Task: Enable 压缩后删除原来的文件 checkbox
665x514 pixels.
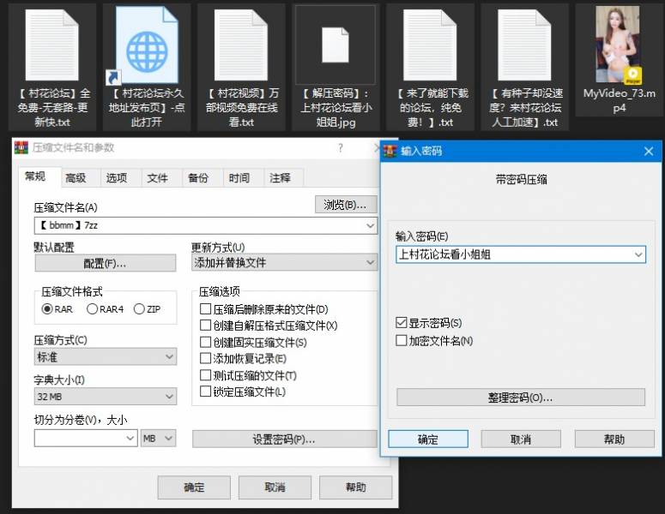Action: click(205, 309)
